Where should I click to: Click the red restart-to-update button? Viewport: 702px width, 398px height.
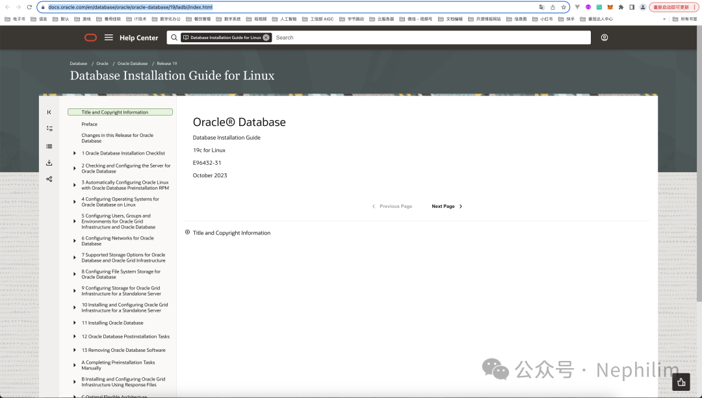(673, 7)
